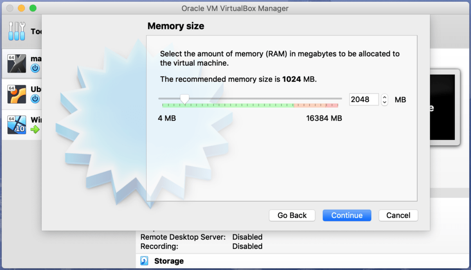Click the Storage section disk icon
The image size is (471, 270).
pos(144,261)
